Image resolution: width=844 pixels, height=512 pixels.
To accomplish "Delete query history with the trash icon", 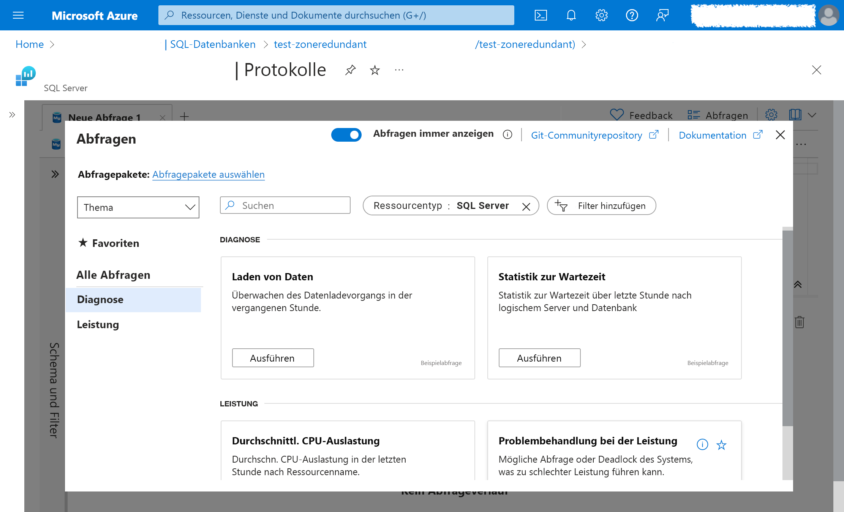I will click(799, 322).
